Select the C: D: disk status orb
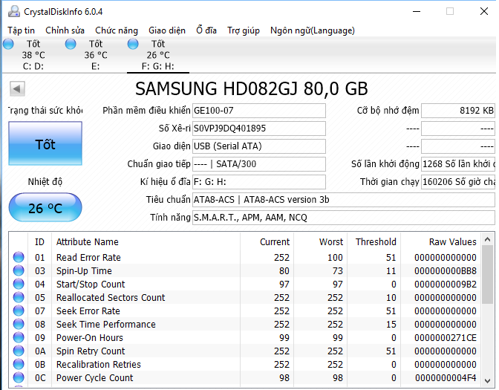 tap(9, 44)
